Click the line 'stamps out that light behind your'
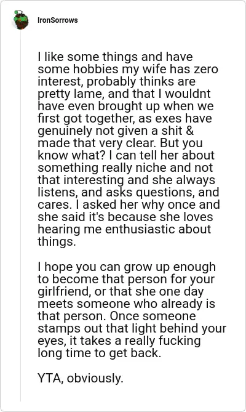The image size is (246, 412). pos(132,329)
